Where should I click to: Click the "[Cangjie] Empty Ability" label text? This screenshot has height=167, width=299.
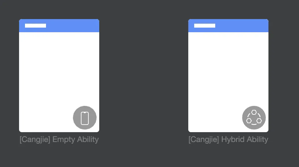pos(59,139)
